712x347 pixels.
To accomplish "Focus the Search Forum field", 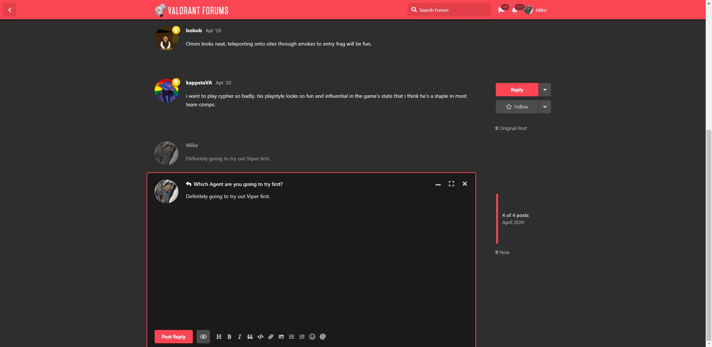I will 449,10.
